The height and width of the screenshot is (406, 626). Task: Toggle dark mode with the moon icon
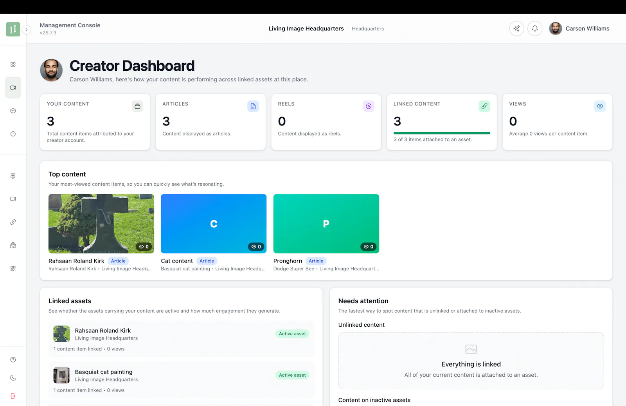[13, 378]
